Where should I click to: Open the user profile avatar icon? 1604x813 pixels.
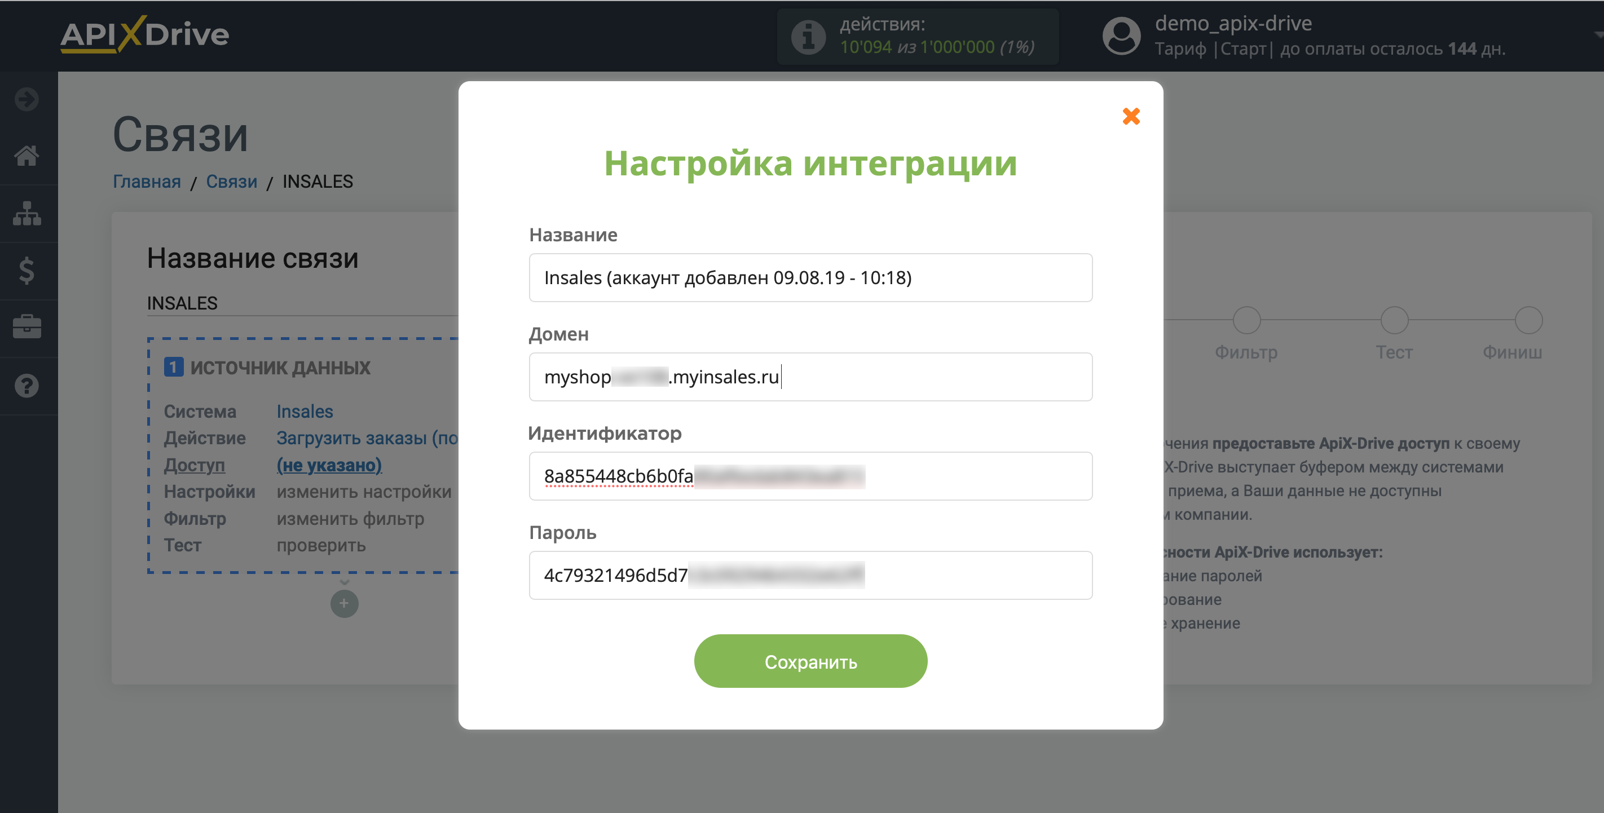1121,36
